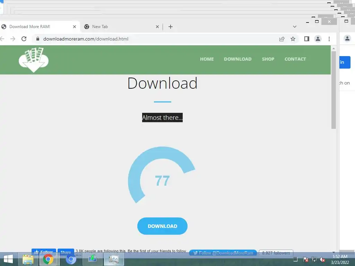Close the New Tab tab

(x=157, y=27)
